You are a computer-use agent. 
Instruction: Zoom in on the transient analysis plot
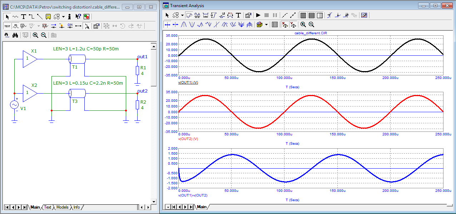pos(303,25)
